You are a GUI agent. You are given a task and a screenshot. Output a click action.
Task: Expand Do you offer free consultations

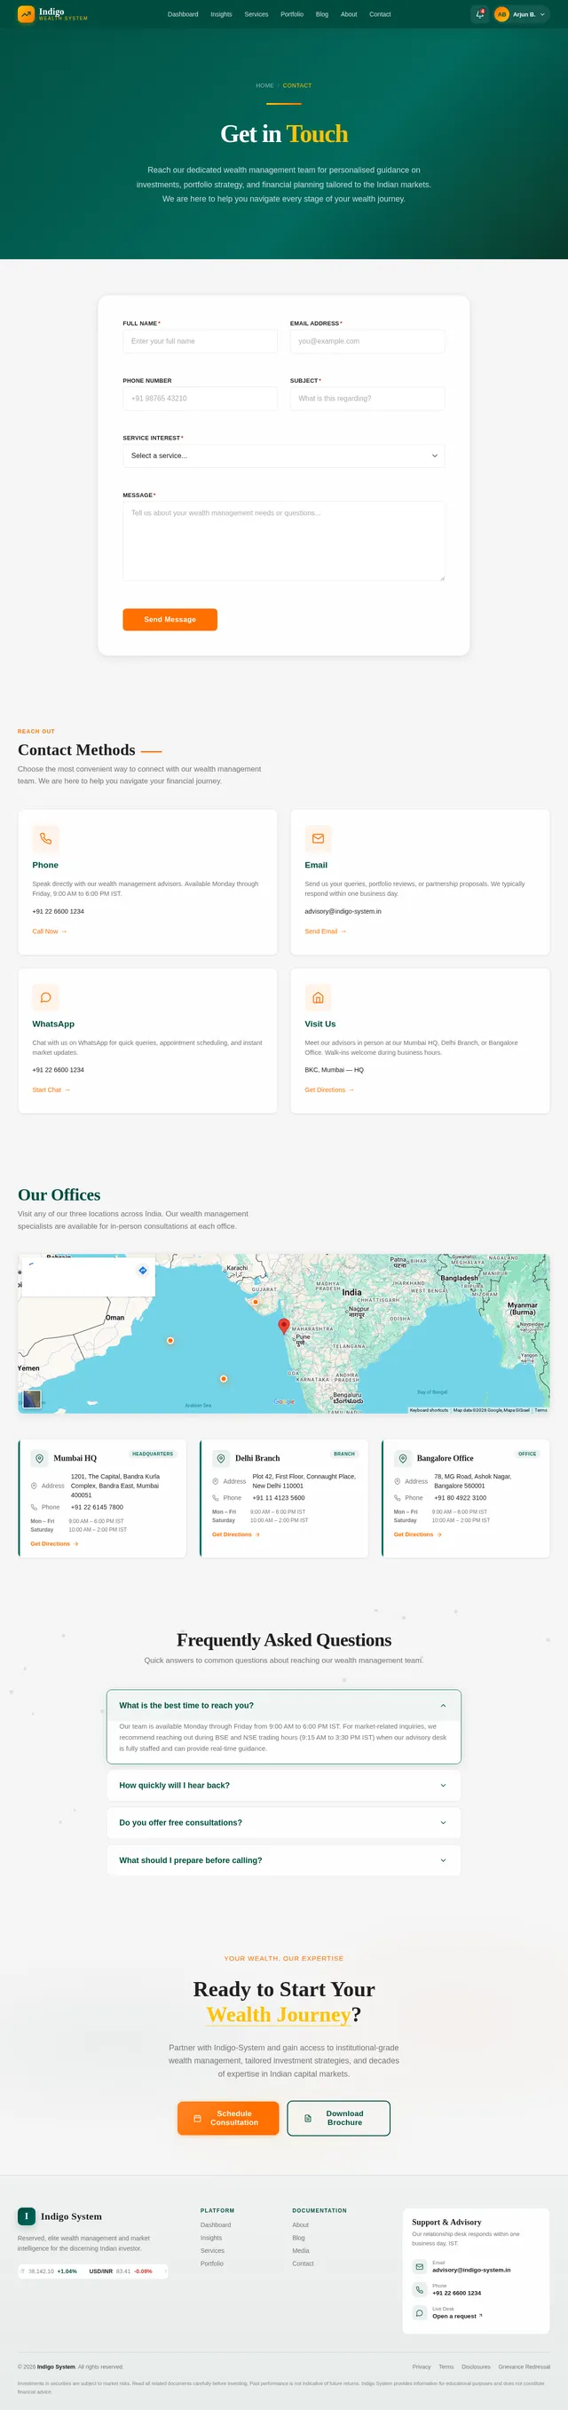click(x=283, y=1822)
